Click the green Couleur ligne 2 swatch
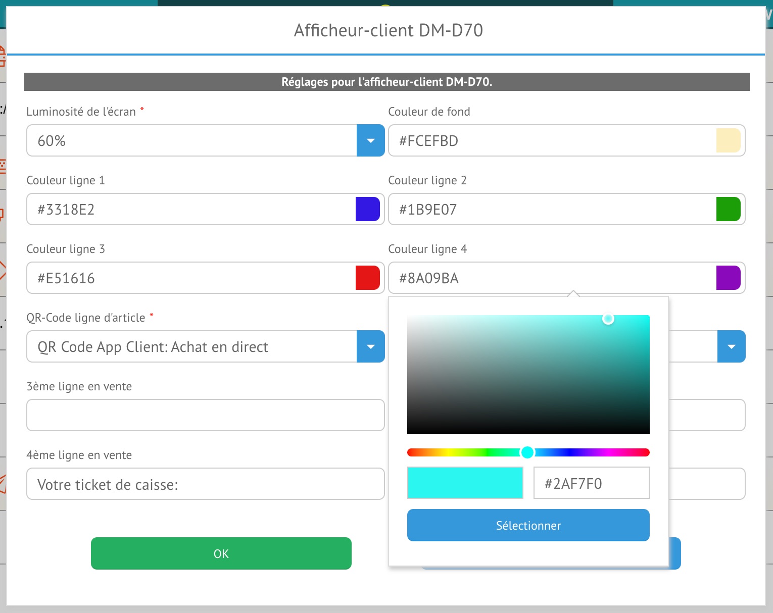The height and width of the screenshot is (613, 773). (x=728, y=210)
